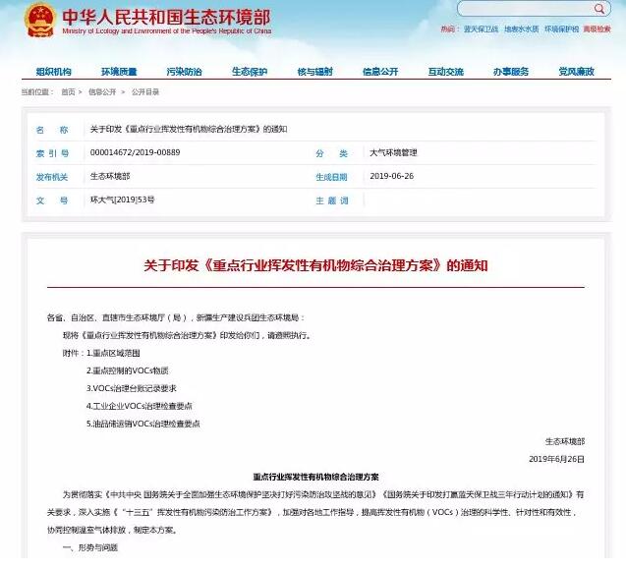
Task: Open the 环境质量 navigation menu
Action: pyautogui.click(x=119, y=72)
